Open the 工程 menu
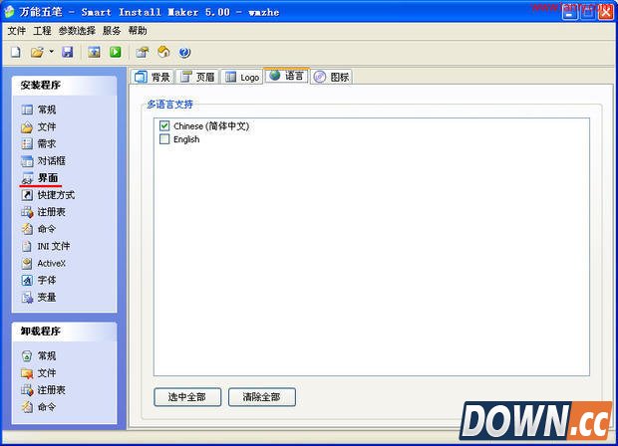Screen dimensions: 618x446 pyautogui.click(x=42, y=31)
